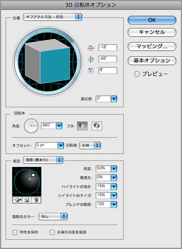The height and width of the screenshot is (249, 182).
Task: Select the light highlight handle on sphere
Action: pos(33,175)
